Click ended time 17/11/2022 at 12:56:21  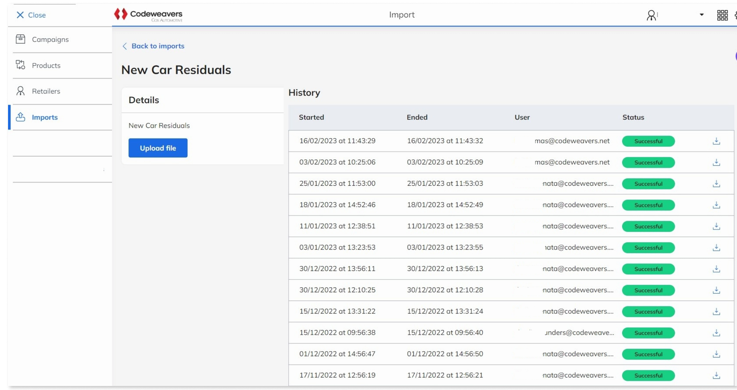tap(445, 375)
